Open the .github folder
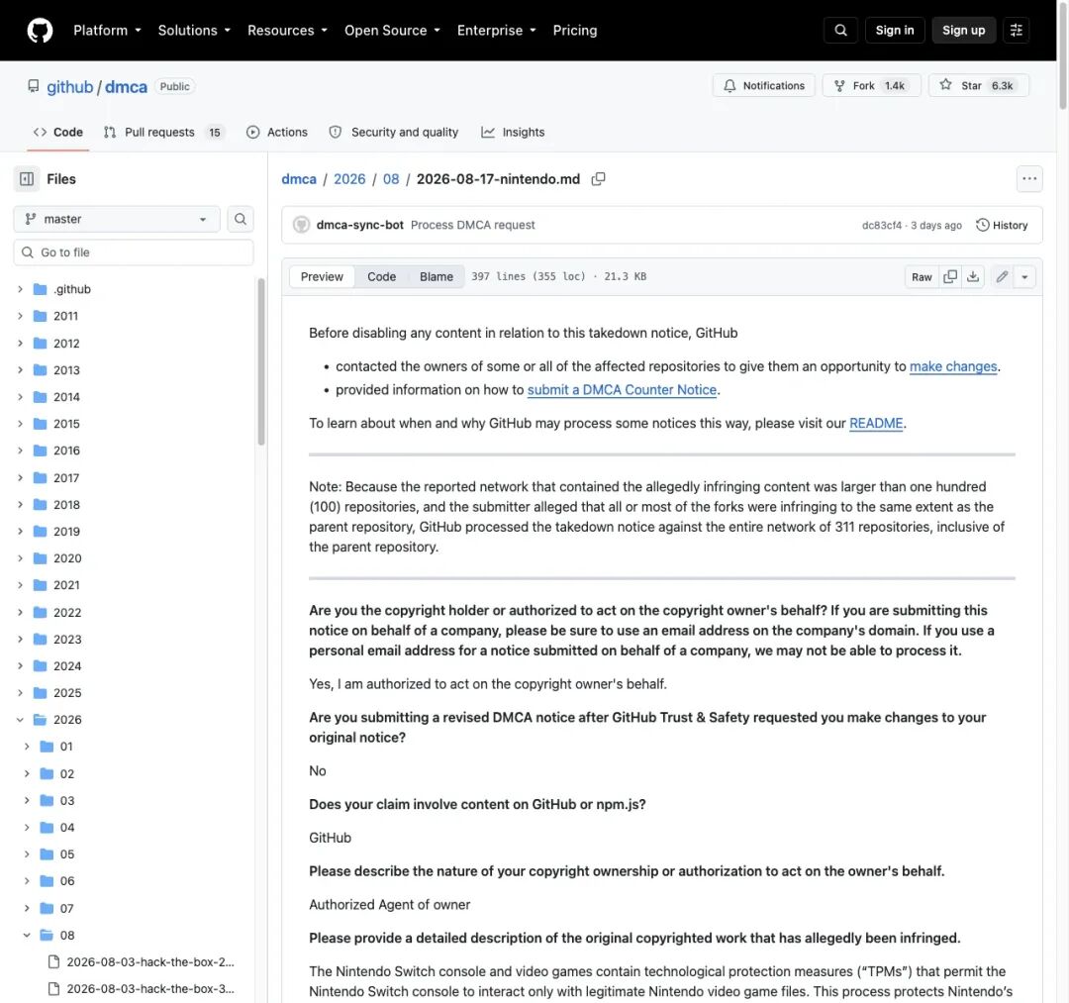The image size is (1069, 1003). point(71,289)
